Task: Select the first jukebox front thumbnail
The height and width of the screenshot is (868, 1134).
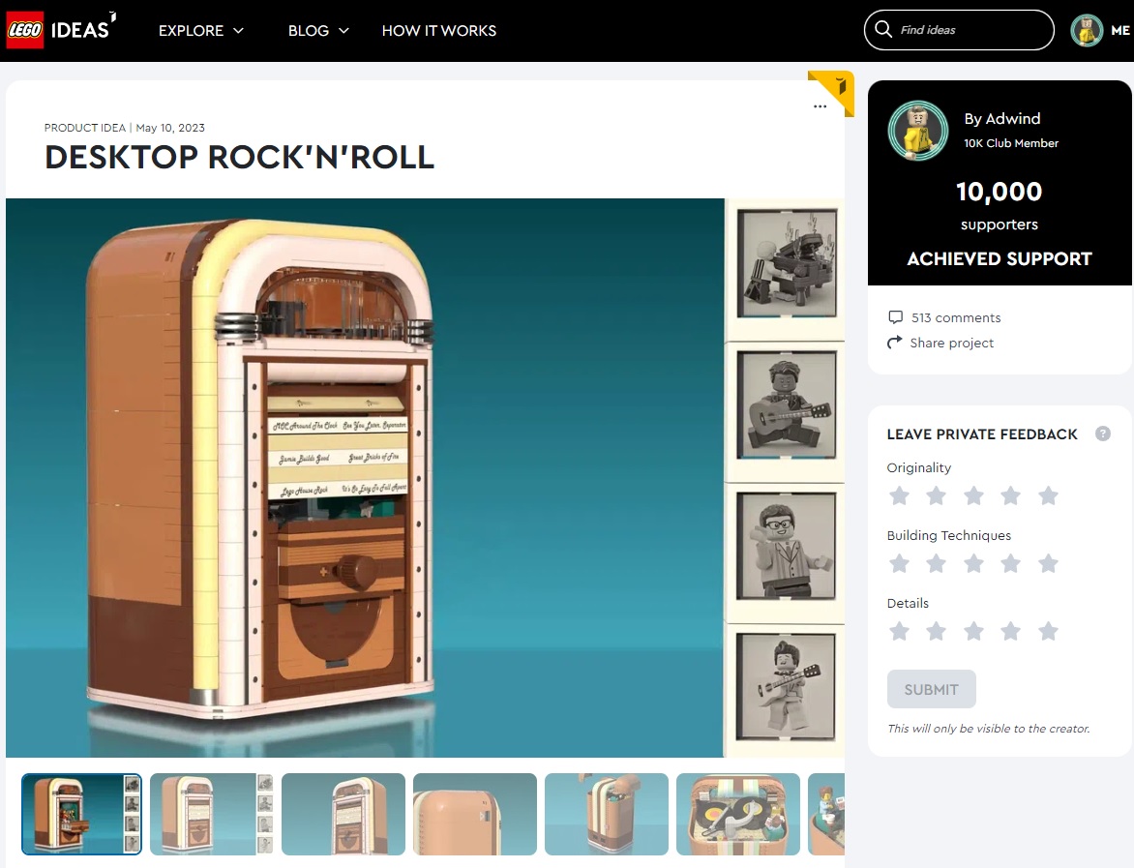Action: [81, 814]
